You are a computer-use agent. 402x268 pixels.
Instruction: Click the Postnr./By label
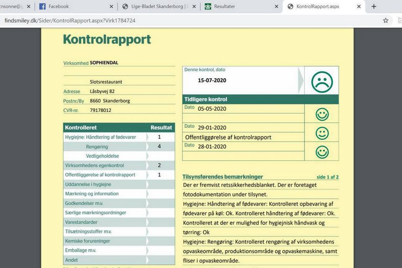point(74,101)
